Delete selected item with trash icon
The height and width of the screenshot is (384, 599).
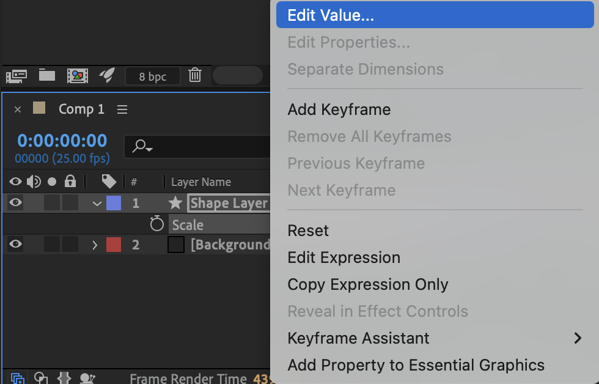(195, 76)
